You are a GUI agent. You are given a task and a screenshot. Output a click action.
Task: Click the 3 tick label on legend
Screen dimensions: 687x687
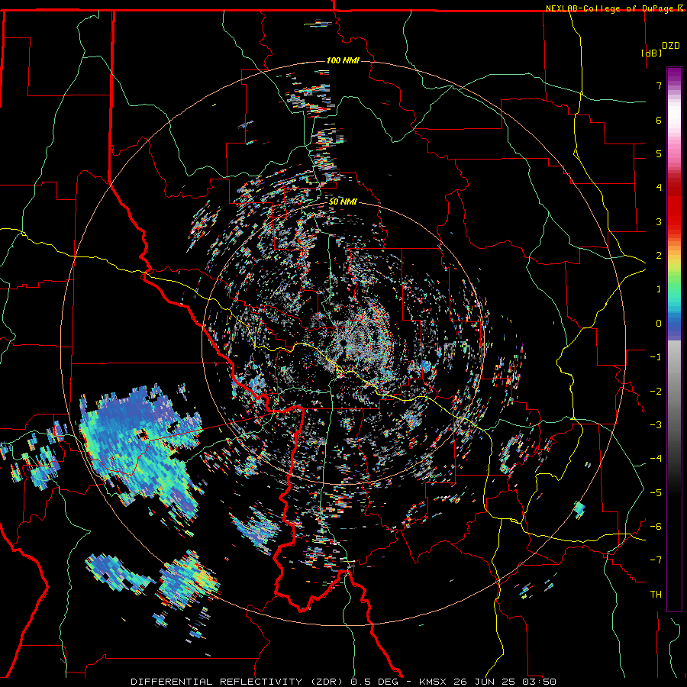tap(659, 221)
